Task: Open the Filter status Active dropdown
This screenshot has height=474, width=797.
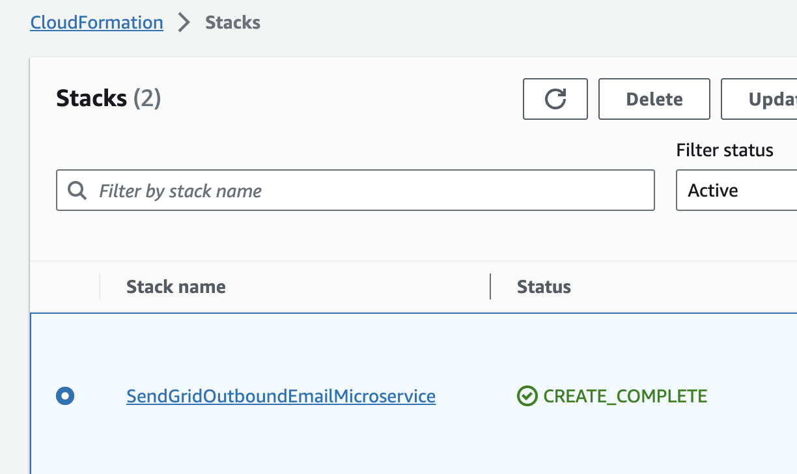Action: [x=736, y=190]
